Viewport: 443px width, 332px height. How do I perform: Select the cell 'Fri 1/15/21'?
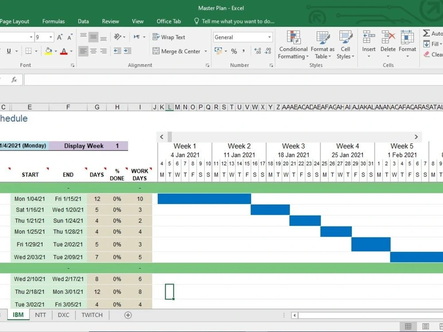tap(68, 199)
